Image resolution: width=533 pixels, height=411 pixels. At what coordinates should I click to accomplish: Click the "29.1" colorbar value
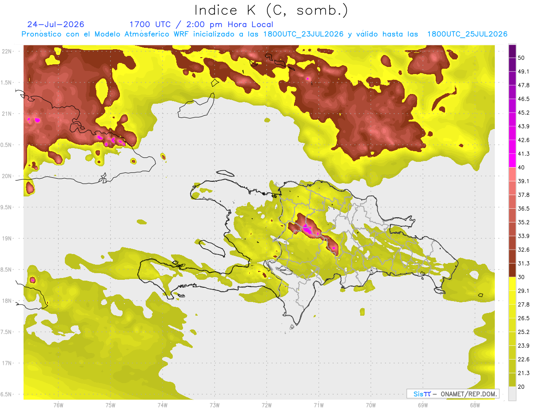click(x=524, y=291)
